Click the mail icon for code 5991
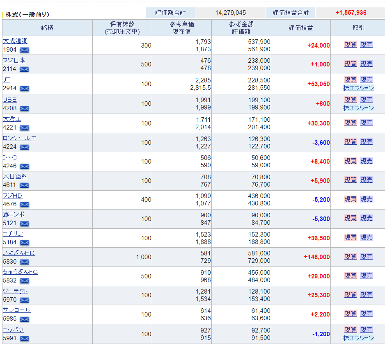385x344 pixels. pyautogui.click(x=25, y=339)
